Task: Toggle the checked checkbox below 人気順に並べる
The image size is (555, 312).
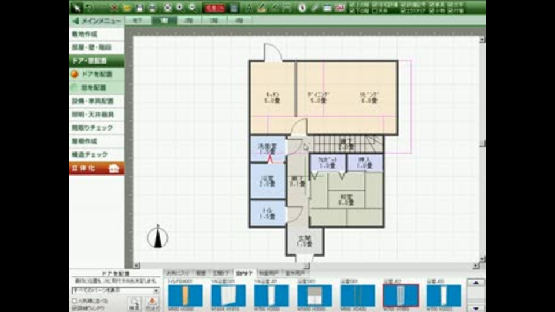Action: click(x=75, y=308)
